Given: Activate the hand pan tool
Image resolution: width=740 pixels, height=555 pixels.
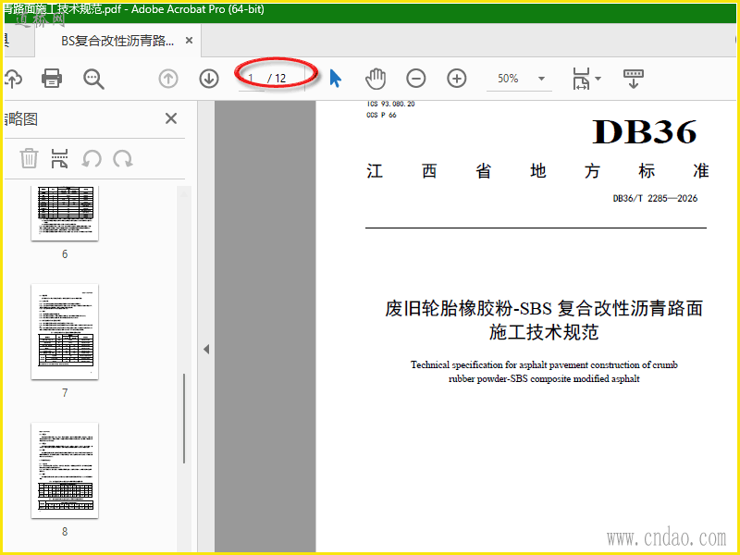Looking at the screenshot, I should point(376,79).
